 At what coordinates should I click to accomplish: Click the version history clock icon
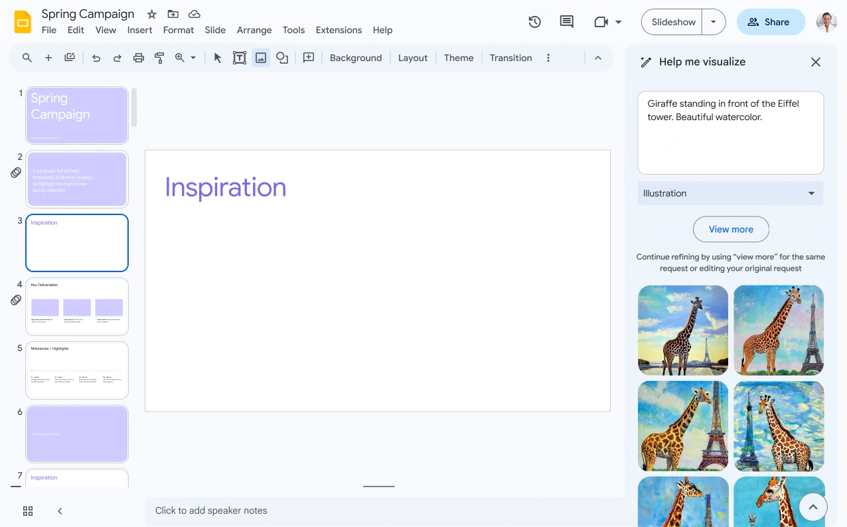[534, 22]
